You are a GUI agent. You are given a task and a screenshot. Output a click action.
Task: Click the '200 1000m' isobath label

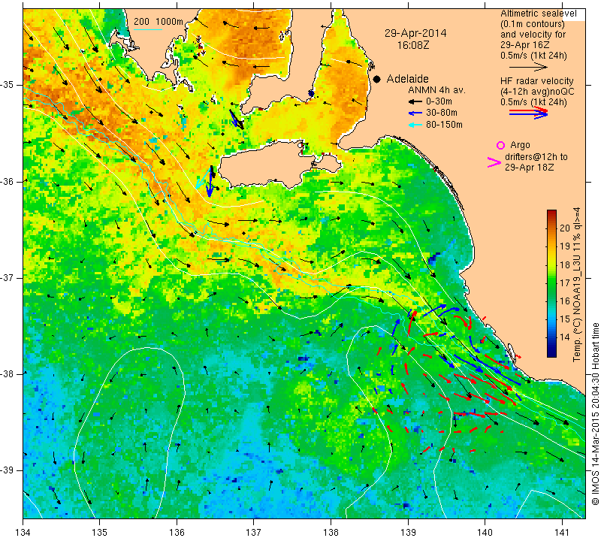tap(159, 22)
